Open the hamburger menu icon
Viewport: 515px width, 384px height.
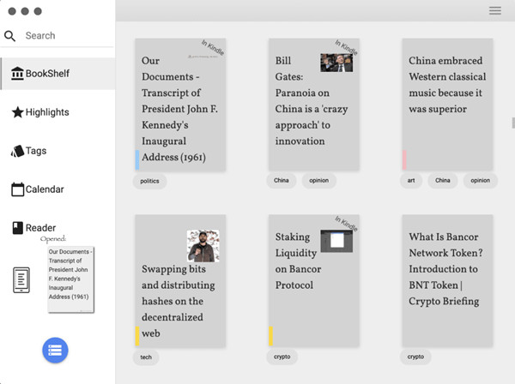(x=495, y=10)
